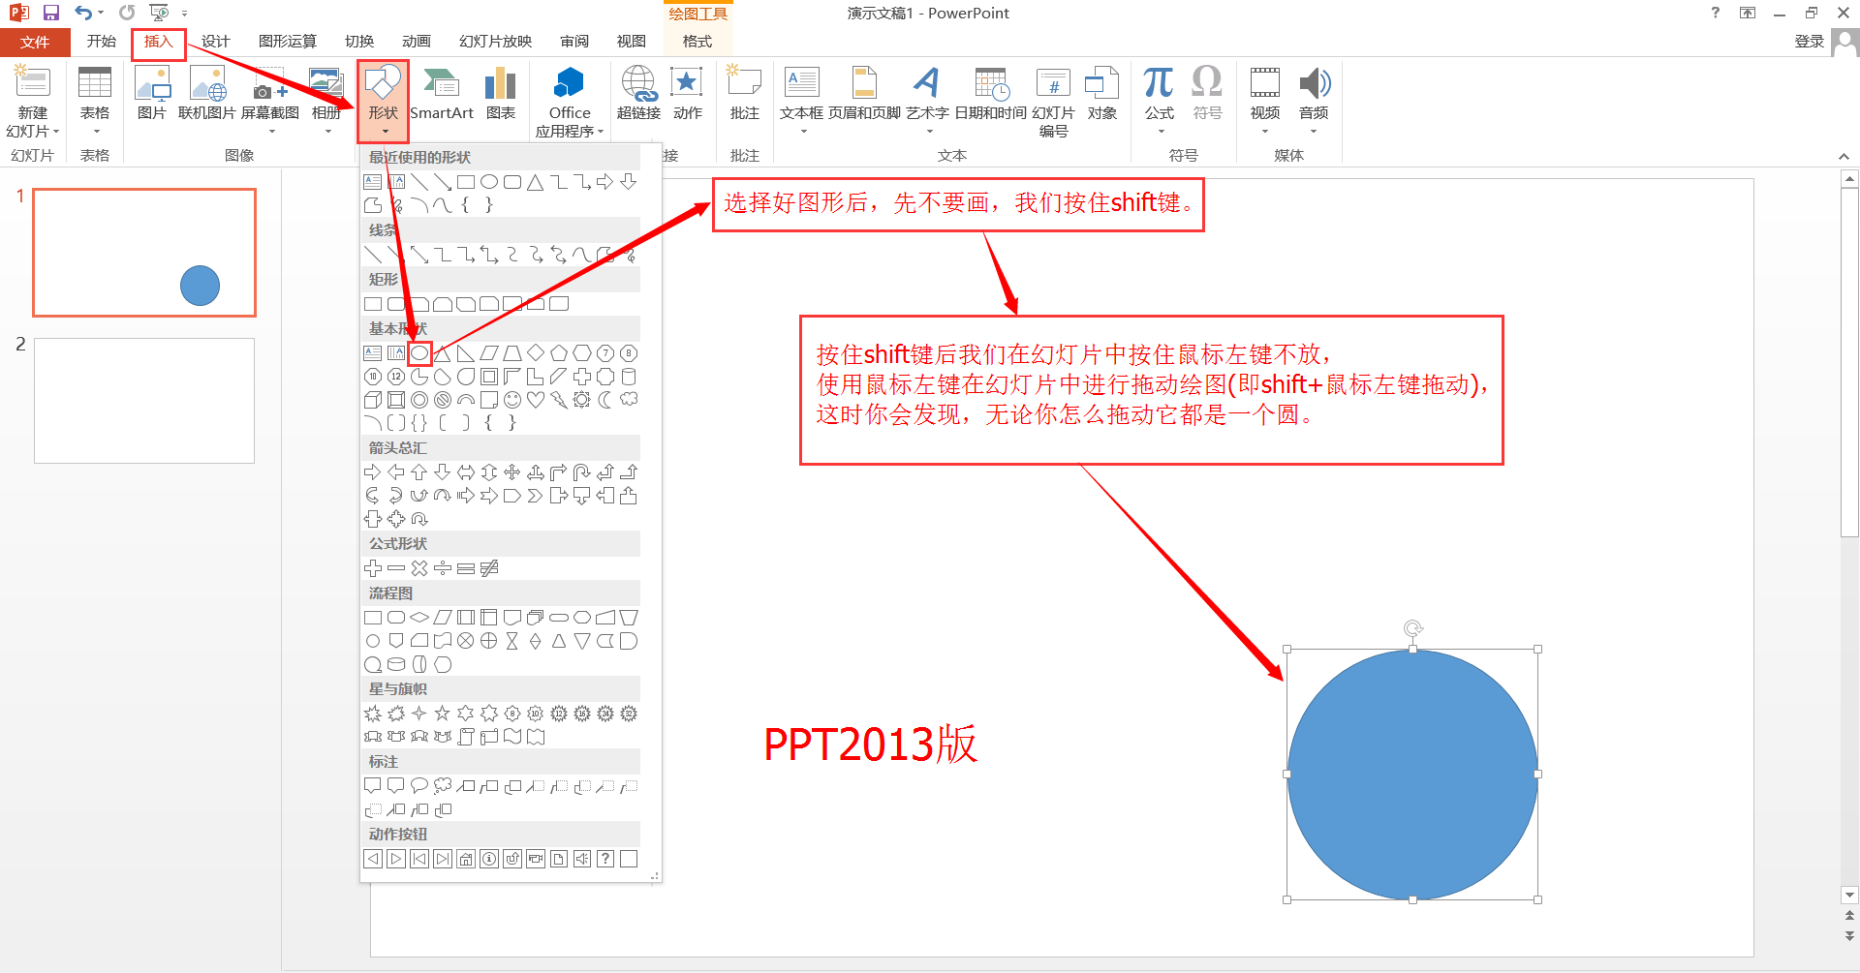Click the blue circle shape on slide
The image size is (1860, 973).
coord(1412,775)
